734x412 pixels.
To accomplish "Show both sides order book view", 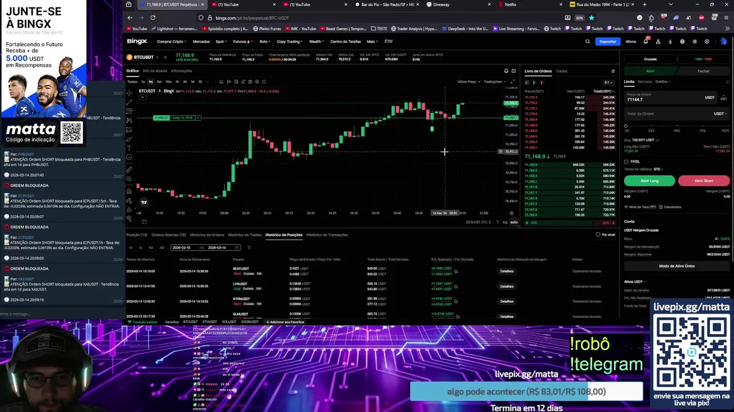I will (x=528, y=82).
